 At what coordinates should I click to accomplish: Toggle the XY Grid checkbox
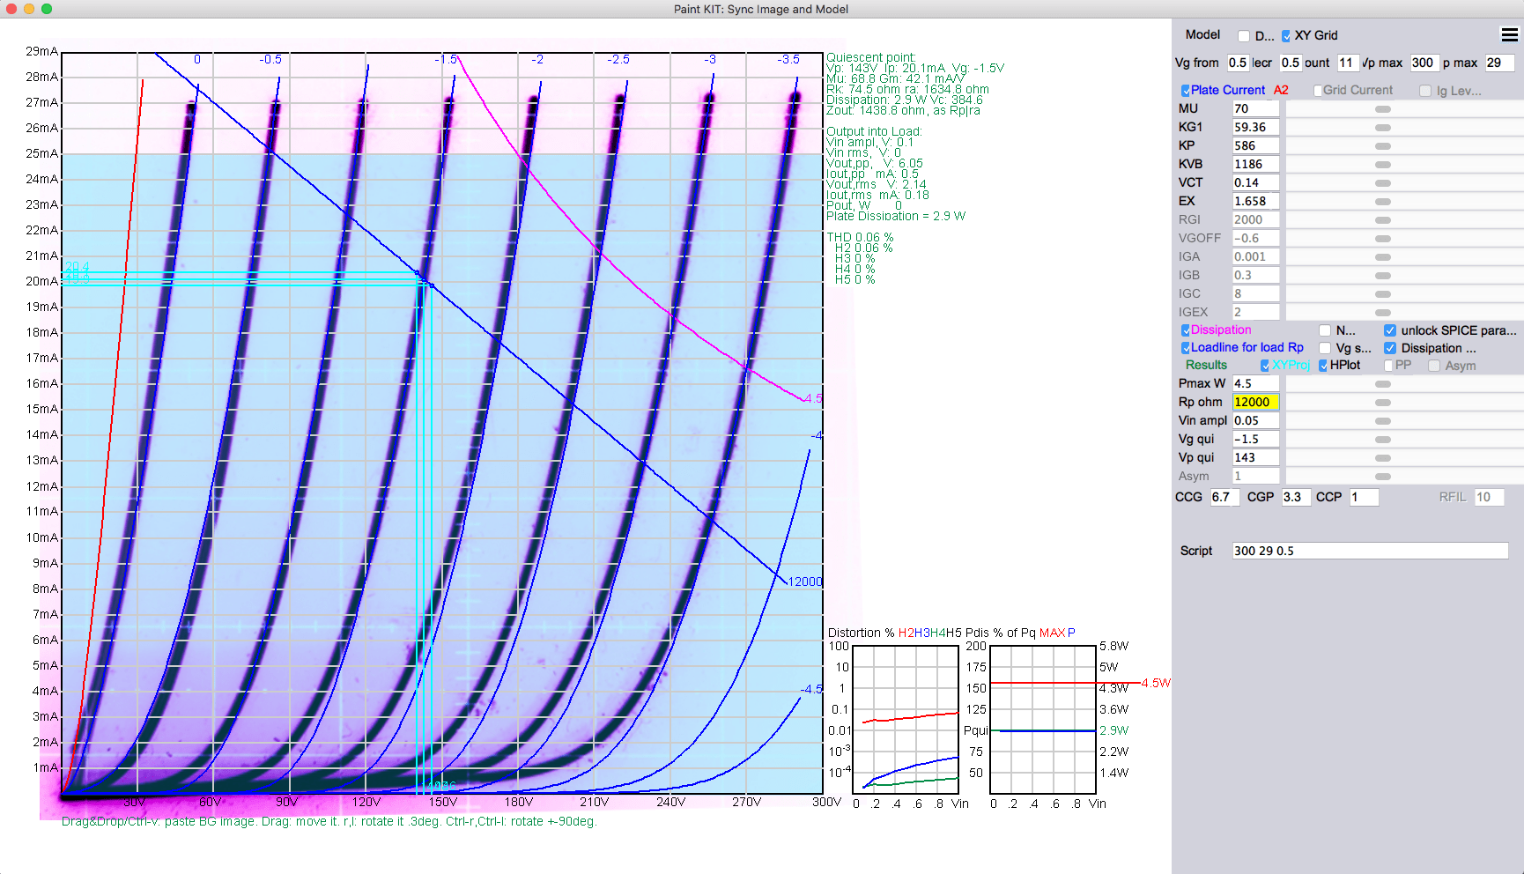[1286, 36]
